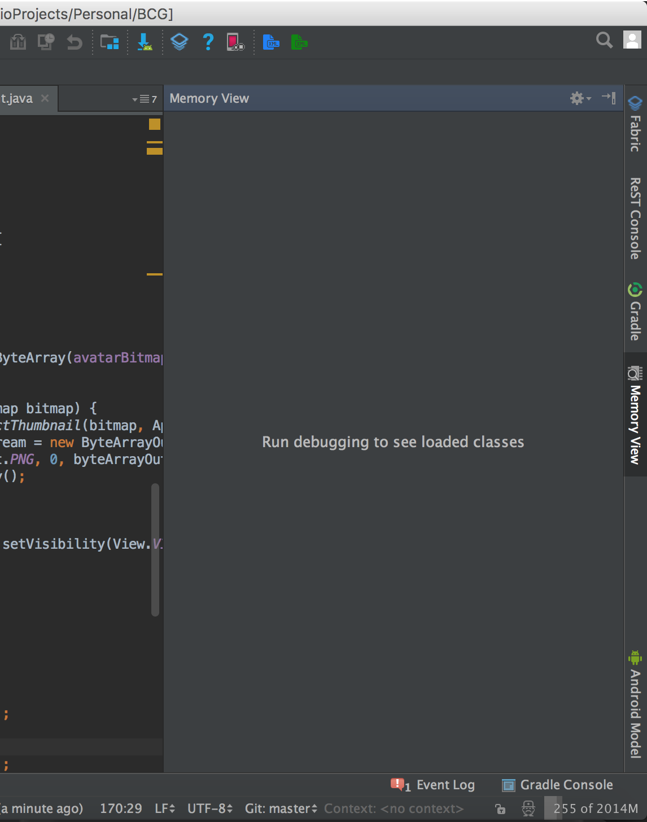Switch to the ReST Console side tab
Image resolution: width=647 pixels, height=822 pixels.
[635, 218]
